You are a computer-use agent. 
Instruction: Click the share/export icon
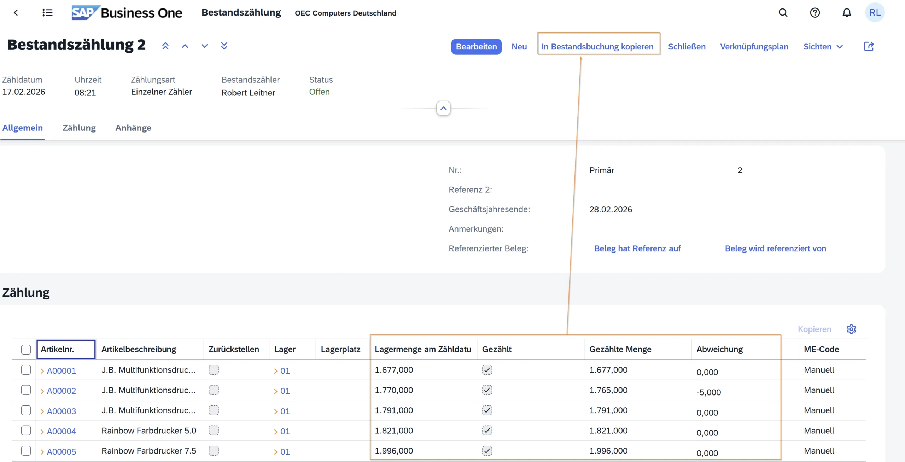[869, 46]
